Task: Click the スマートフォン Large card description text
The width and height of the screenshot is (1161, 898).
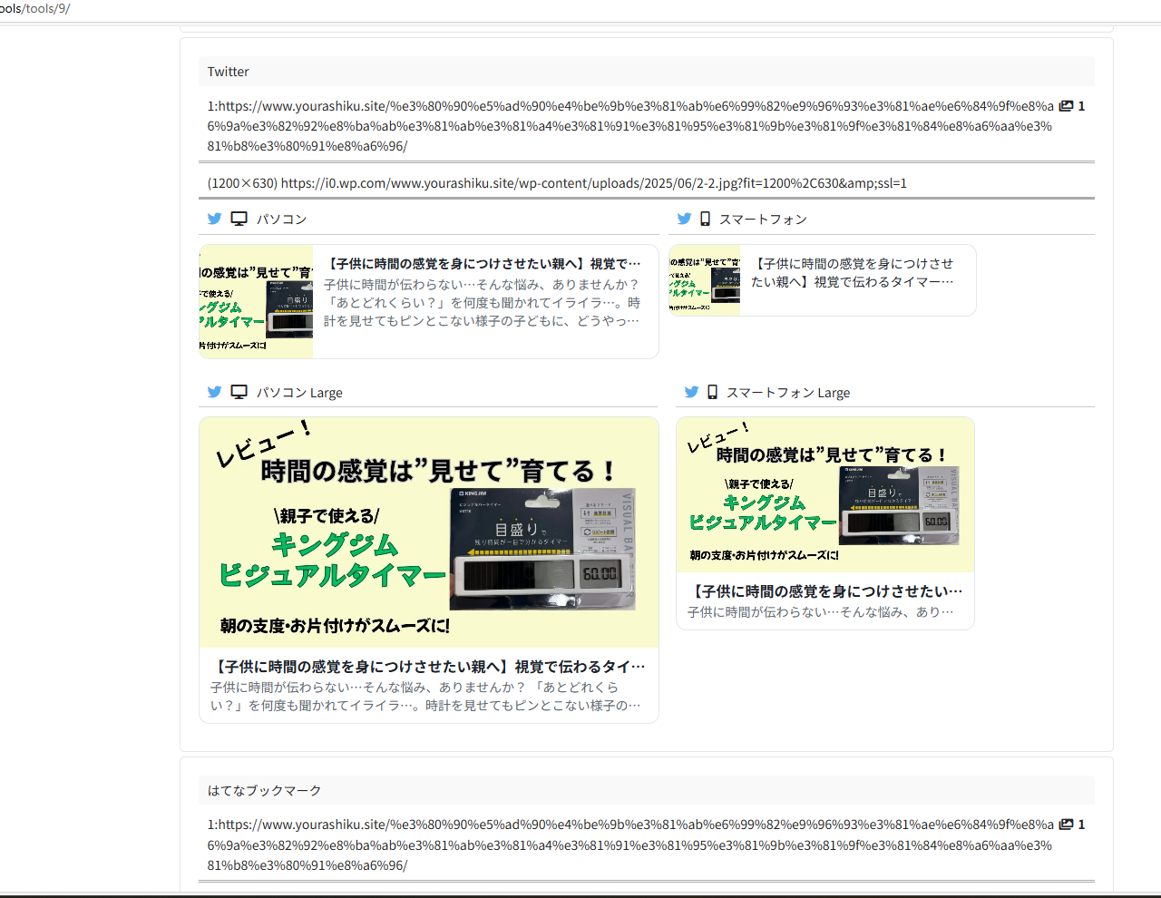Action: [x=821, y=612]
